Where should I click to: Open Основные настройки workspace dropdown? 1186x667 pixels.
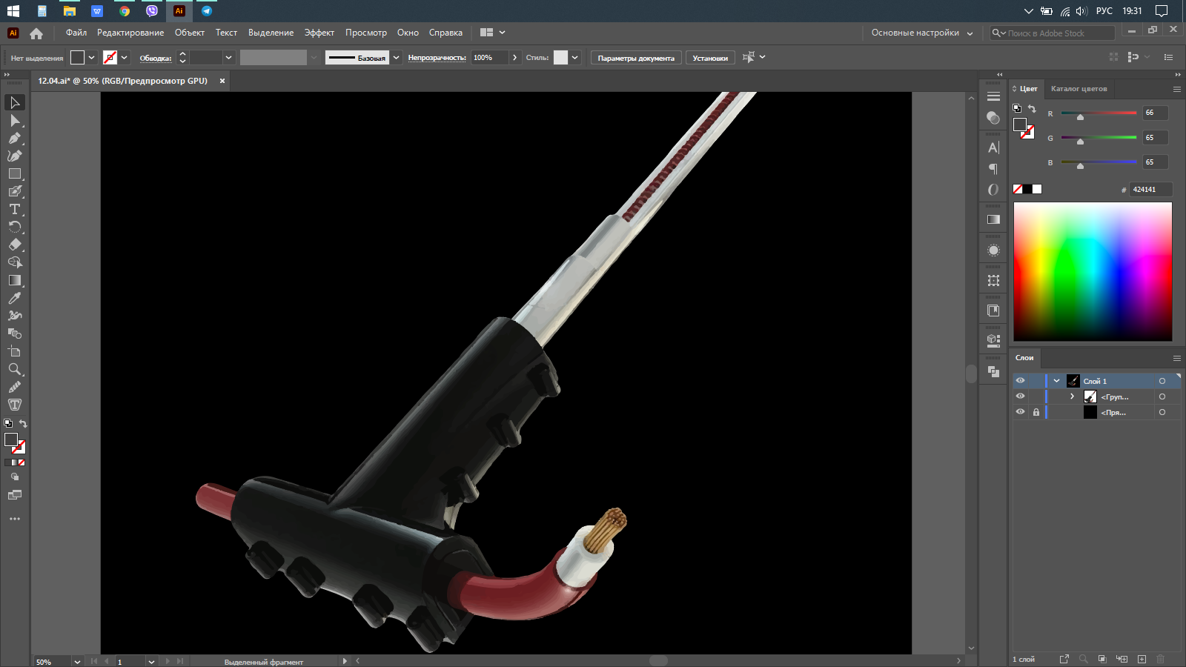[922, 33]
